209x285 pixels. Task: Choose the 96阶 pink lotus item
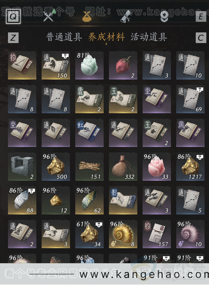coord(157,166)
